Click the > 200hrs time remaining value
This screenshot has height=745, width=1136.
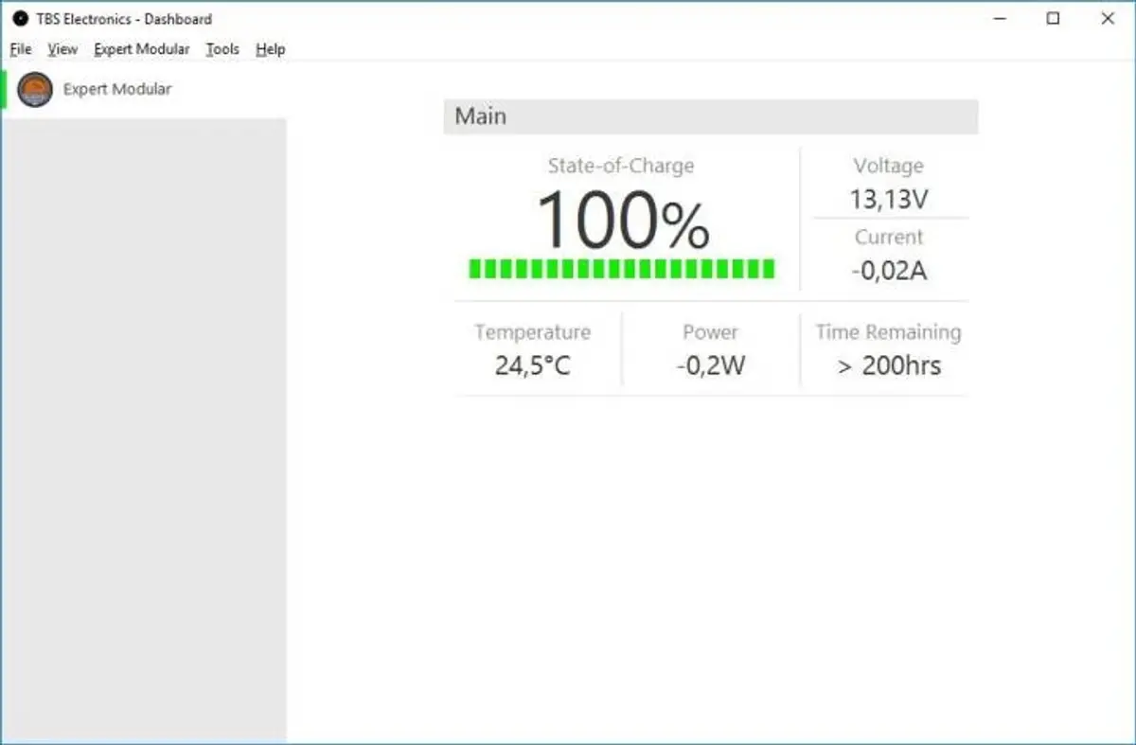pos(888,365)
